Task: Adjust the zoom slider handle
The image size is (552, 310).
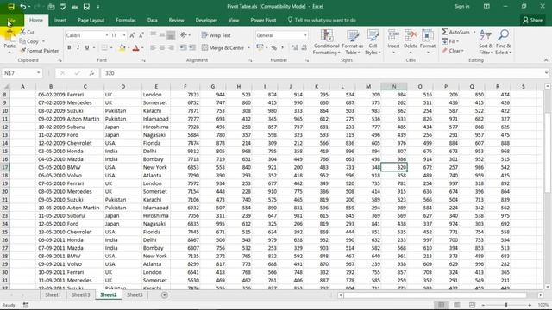Action: [506, 305]
